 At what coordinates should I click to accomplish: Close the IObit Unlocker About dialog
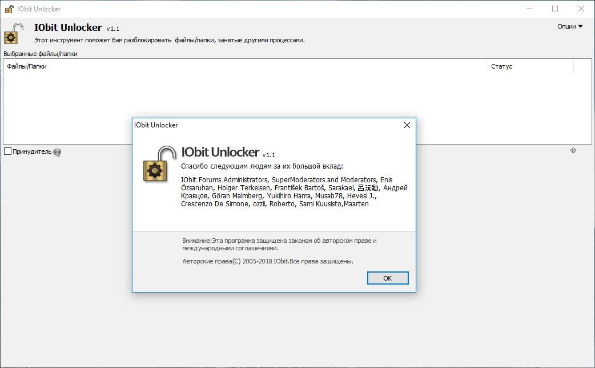(407, 125)
